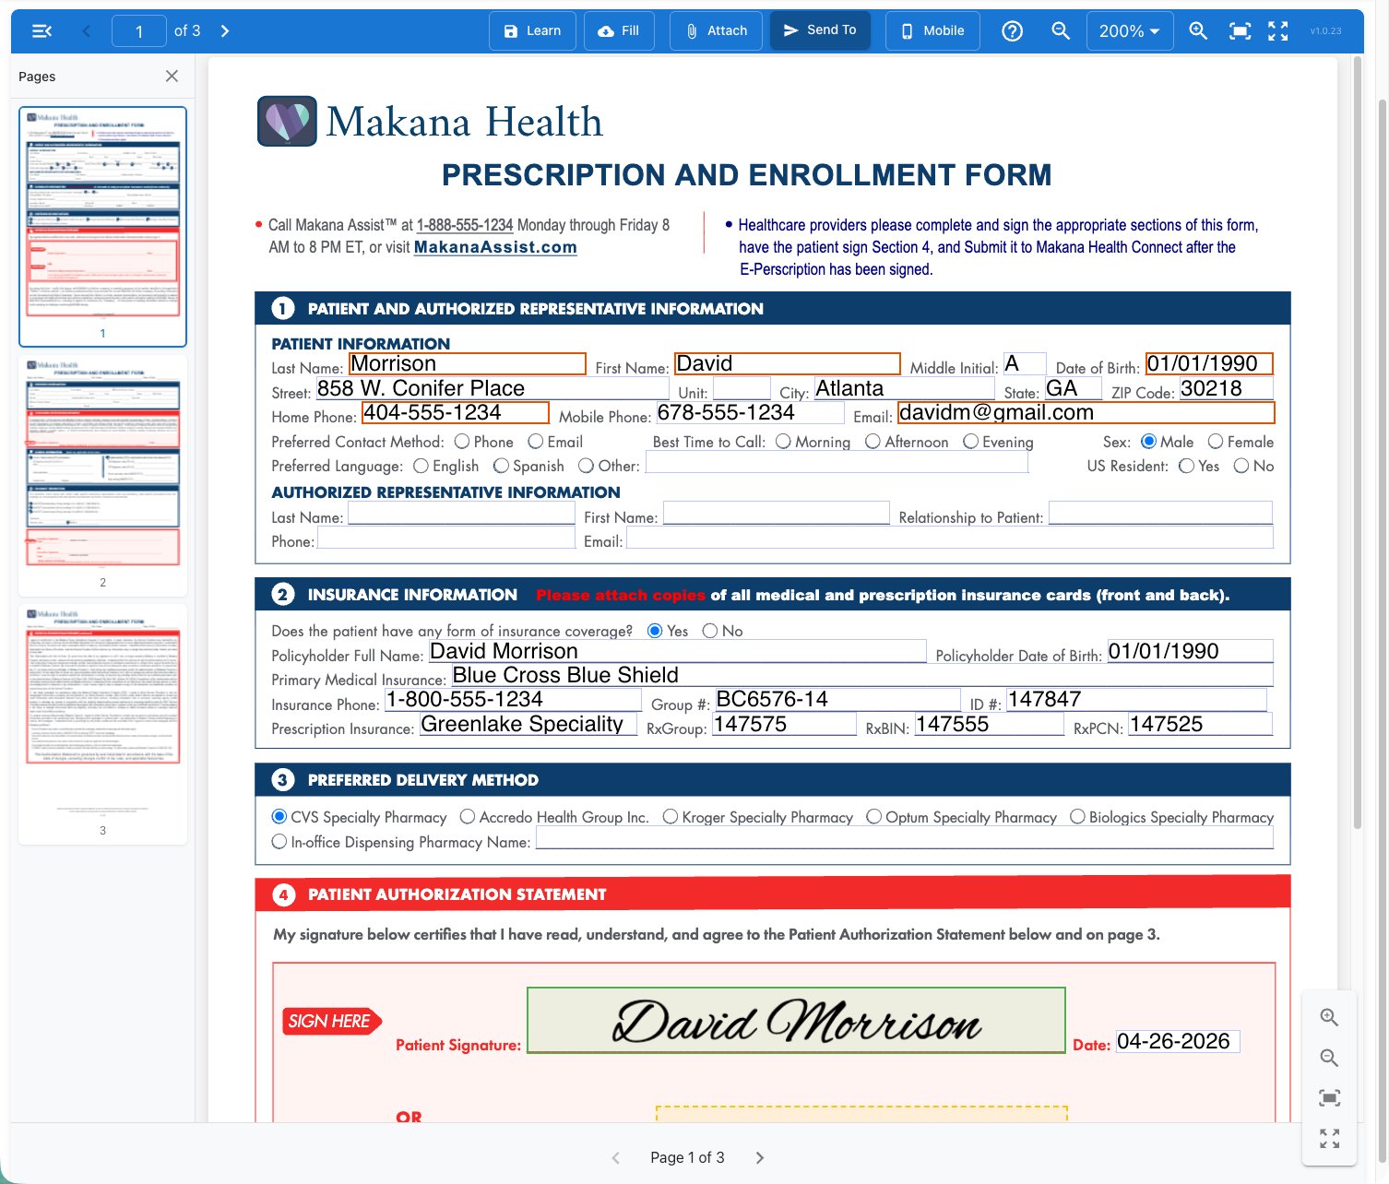1389x1184 pixels.
Task: Select No for insurance coverage
Action: point(710,631)
